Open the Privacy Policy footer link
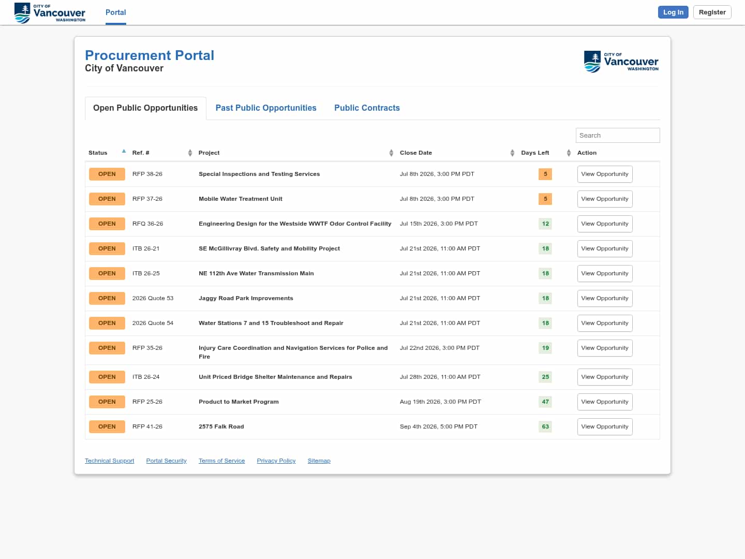Image resolution: width=745 pixels, height=559 pixels. pos(276,461)
